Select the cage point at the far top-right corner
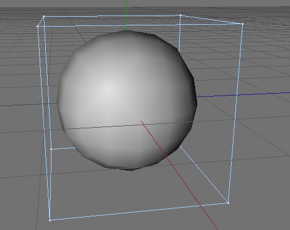 (242, 24)
